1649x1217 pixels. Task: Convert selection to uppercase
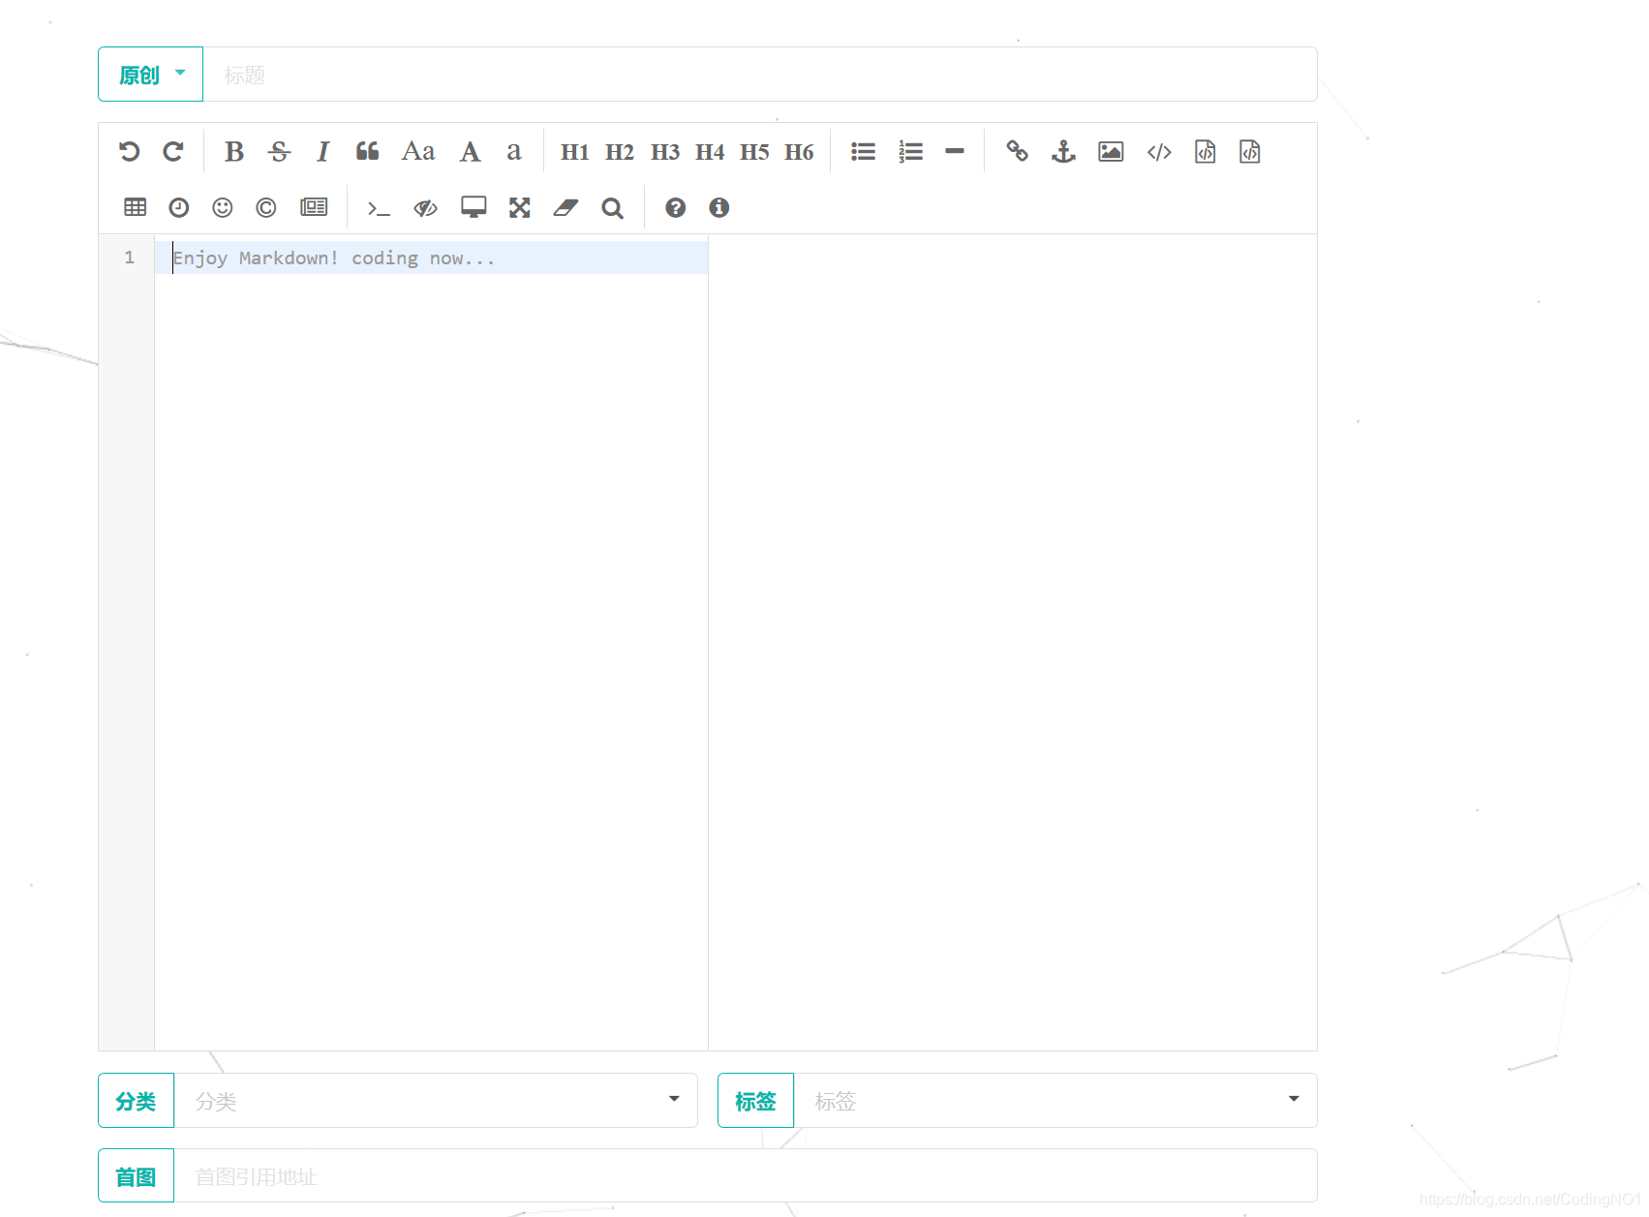[470, 152]
